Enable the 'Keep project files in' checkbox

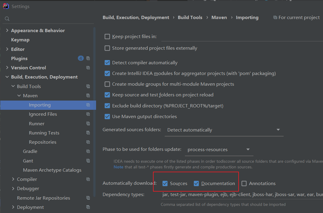point(107,37)
